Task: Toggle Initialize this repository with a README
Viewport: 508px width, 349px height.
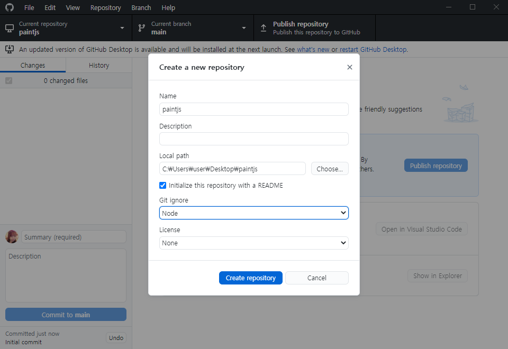Action: 162,185
